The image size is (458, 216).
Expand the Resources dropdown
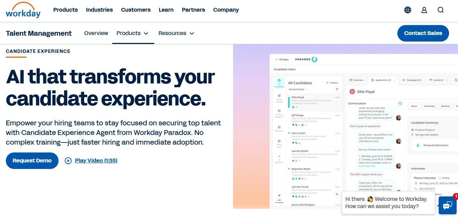(176, 33)
